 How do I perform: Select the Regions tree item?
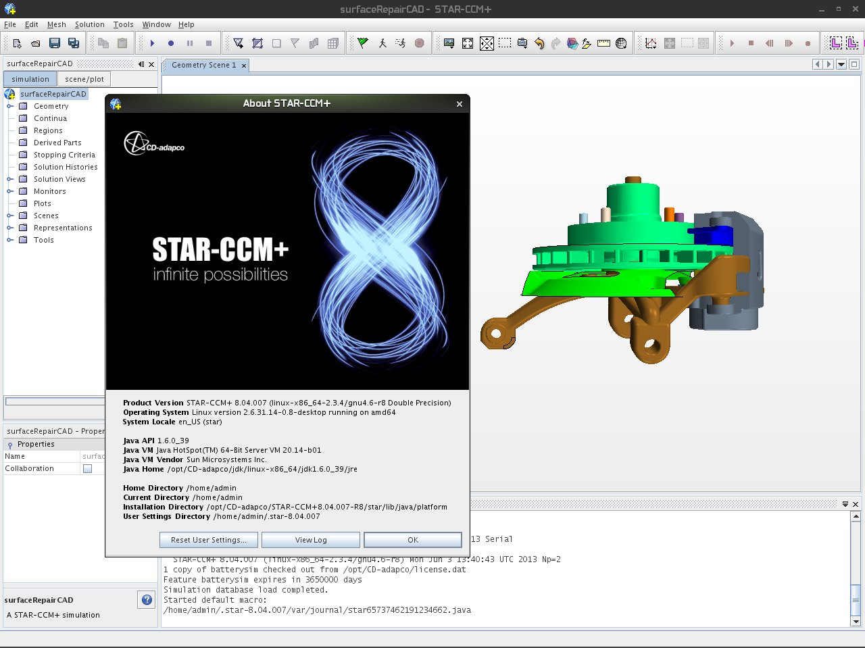pos(48,130)
